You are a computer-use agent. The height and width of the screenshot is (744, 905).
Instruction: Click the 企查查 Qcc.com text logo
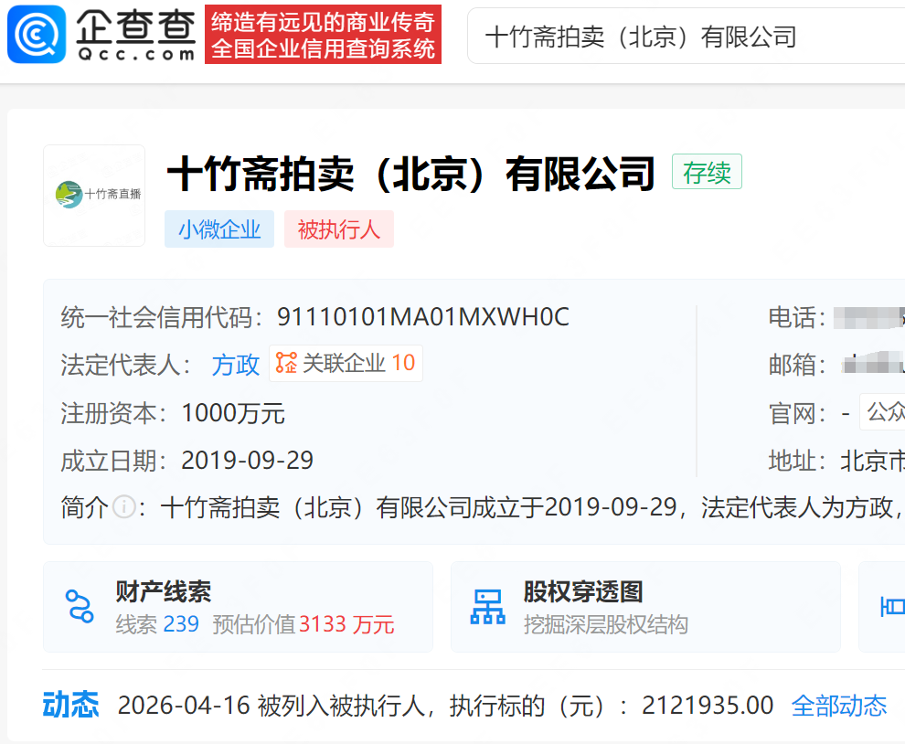click(135, 34)
